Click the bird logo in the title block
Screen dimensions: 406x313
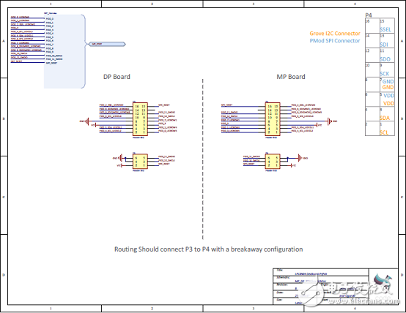pos(383,284)
